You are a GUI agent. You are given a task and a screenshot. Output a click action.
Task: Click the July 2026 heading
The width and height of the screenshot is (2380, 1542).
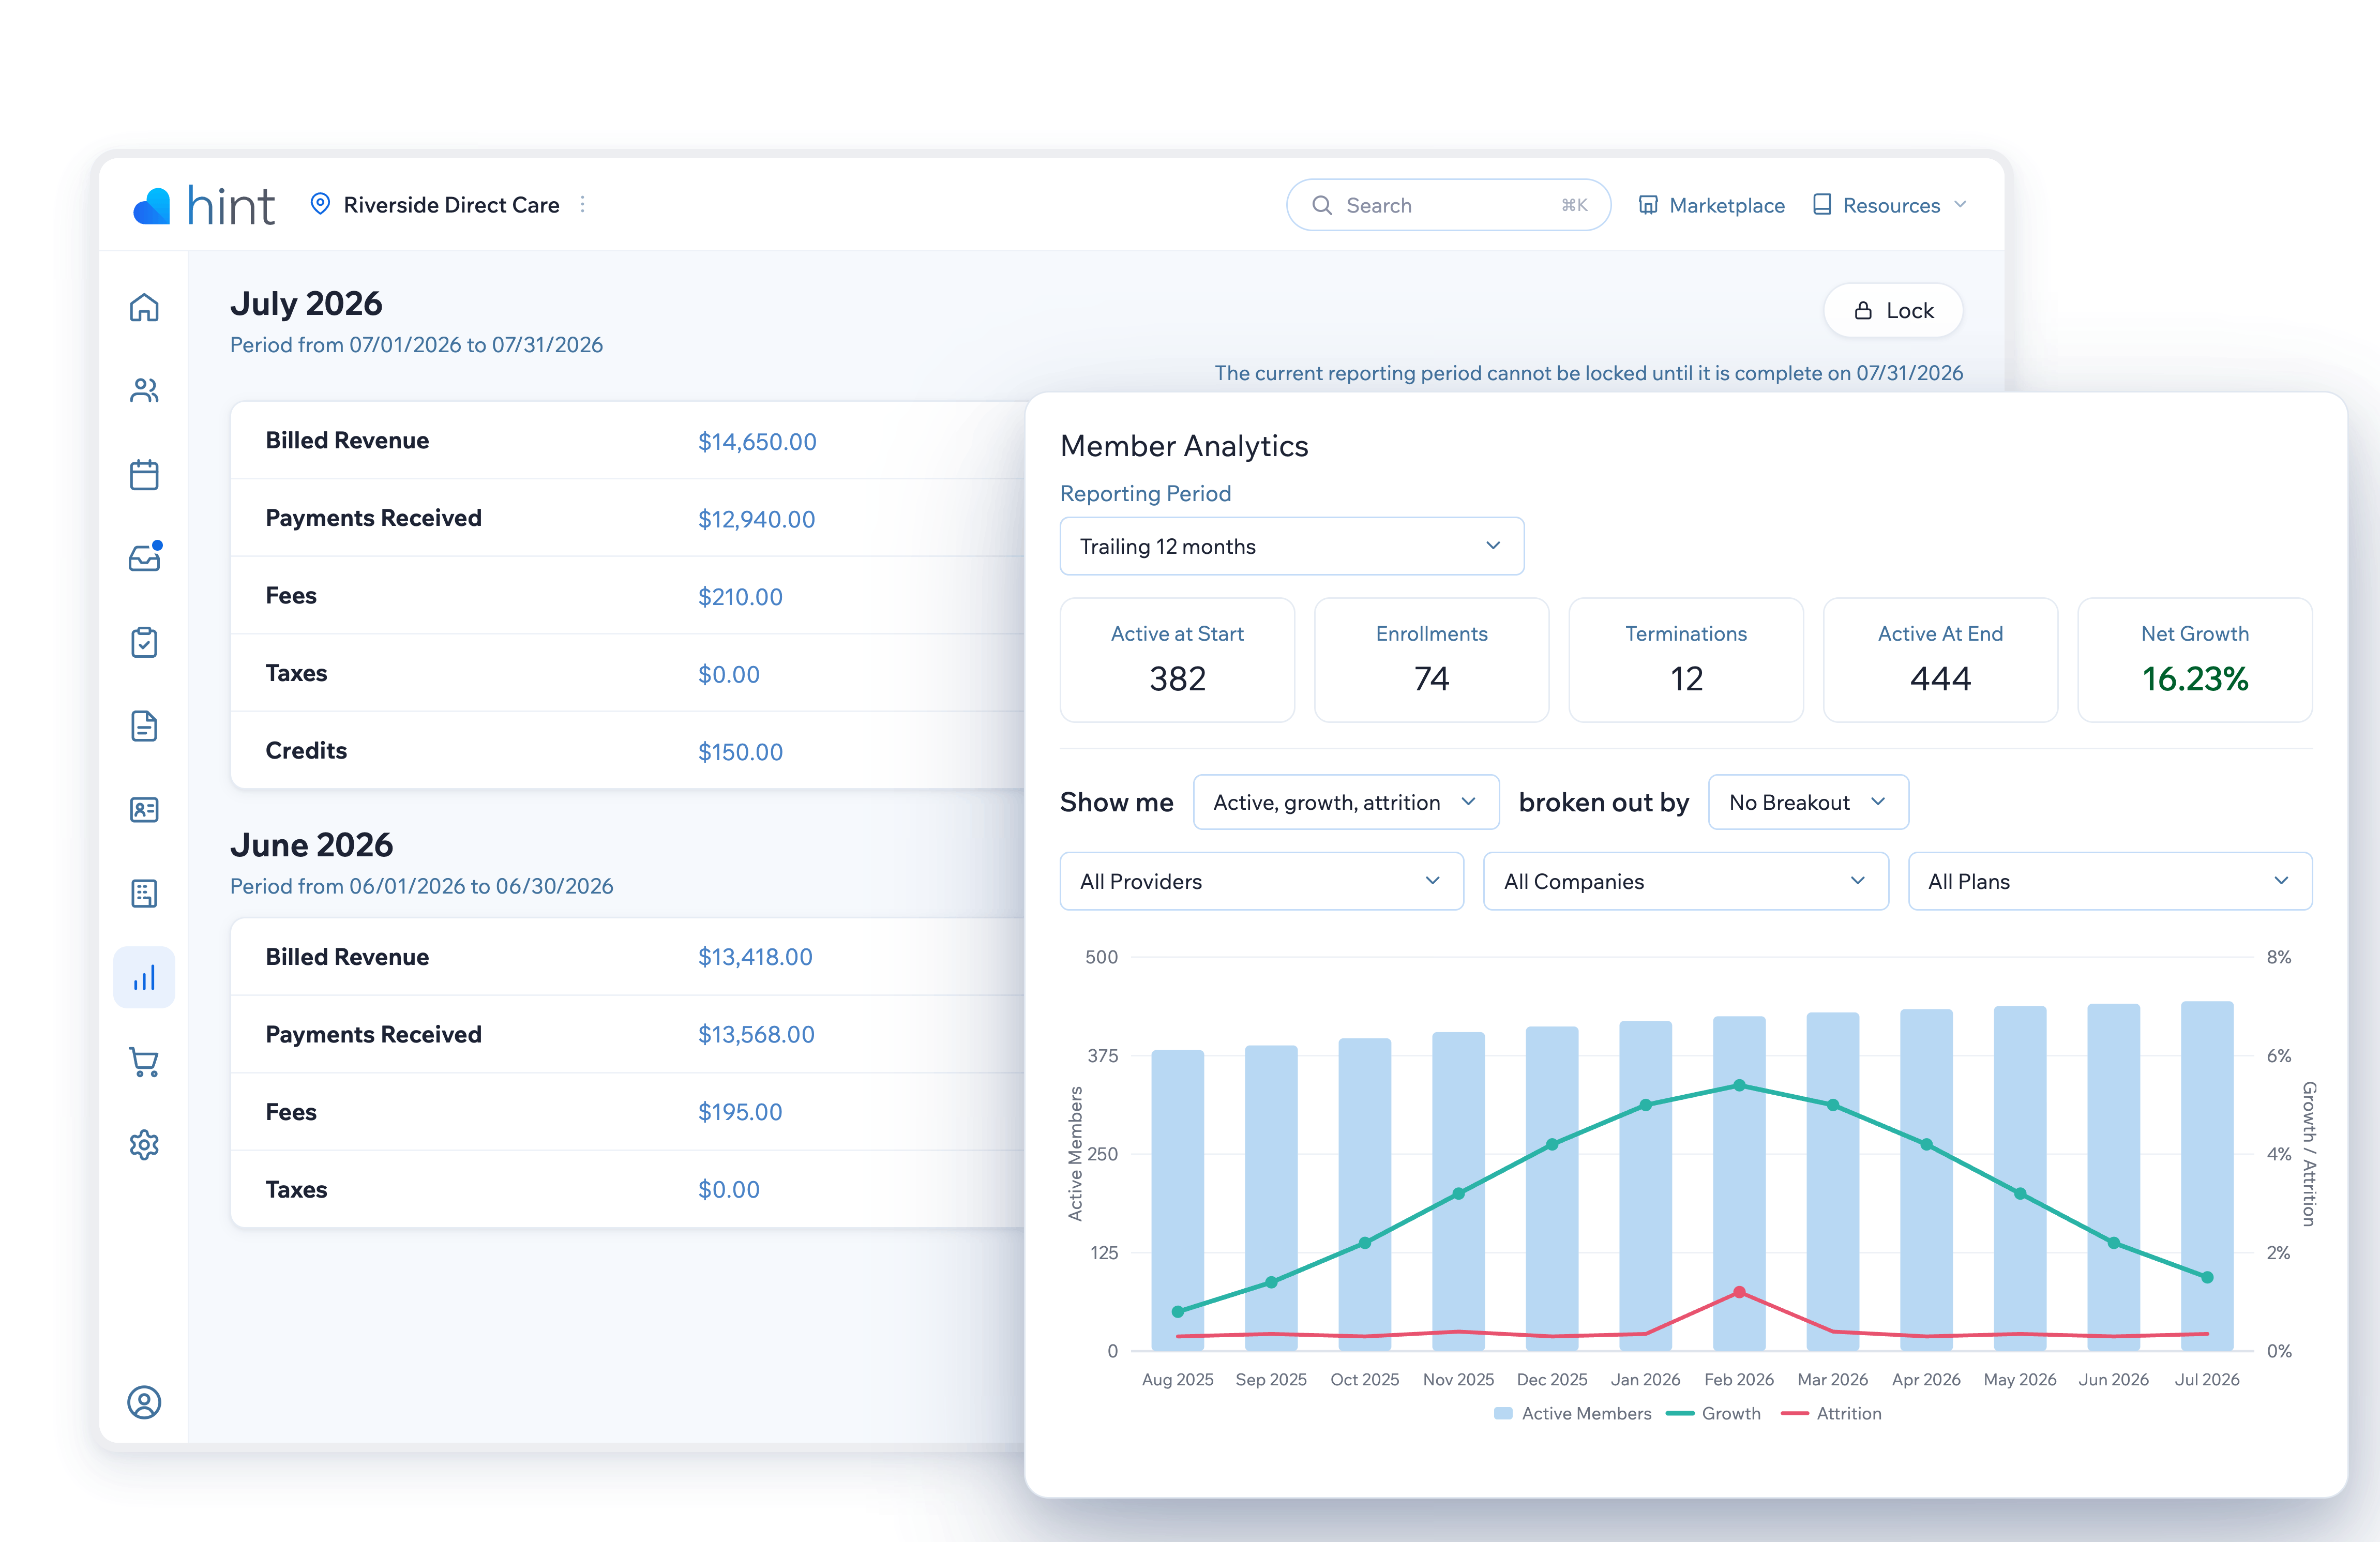306,303
